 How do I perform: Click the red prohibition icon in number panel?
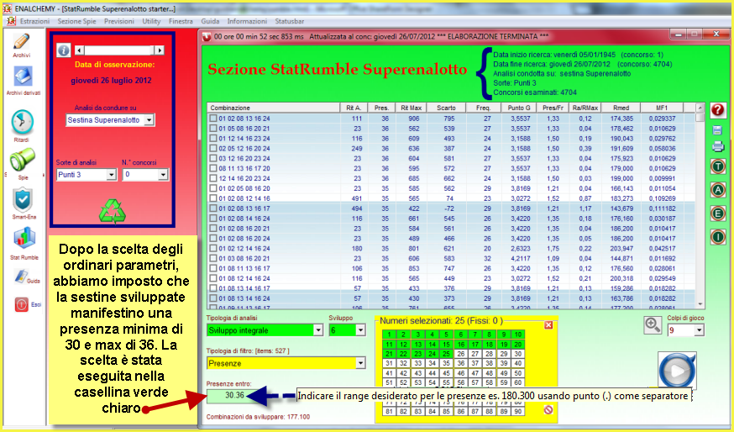[x=548, y=410]
